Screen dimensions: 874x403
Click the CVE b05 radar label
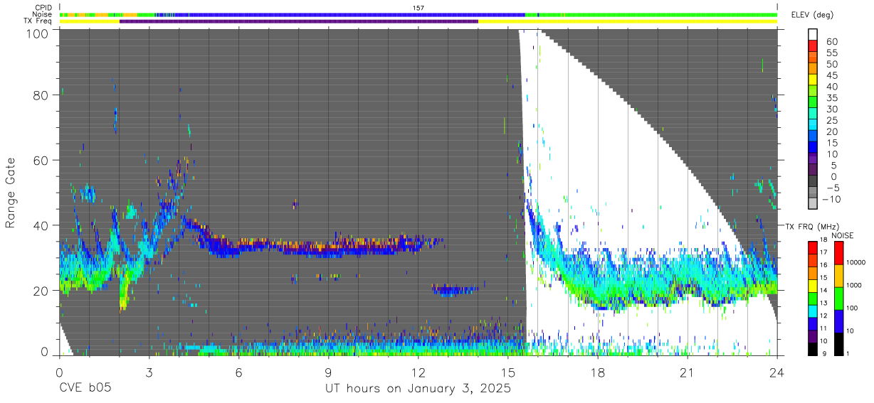[85, 389]
